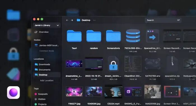Click the Overview planet icon in sidebar
This screenshot has width=196, height=106.
(36, 32)
